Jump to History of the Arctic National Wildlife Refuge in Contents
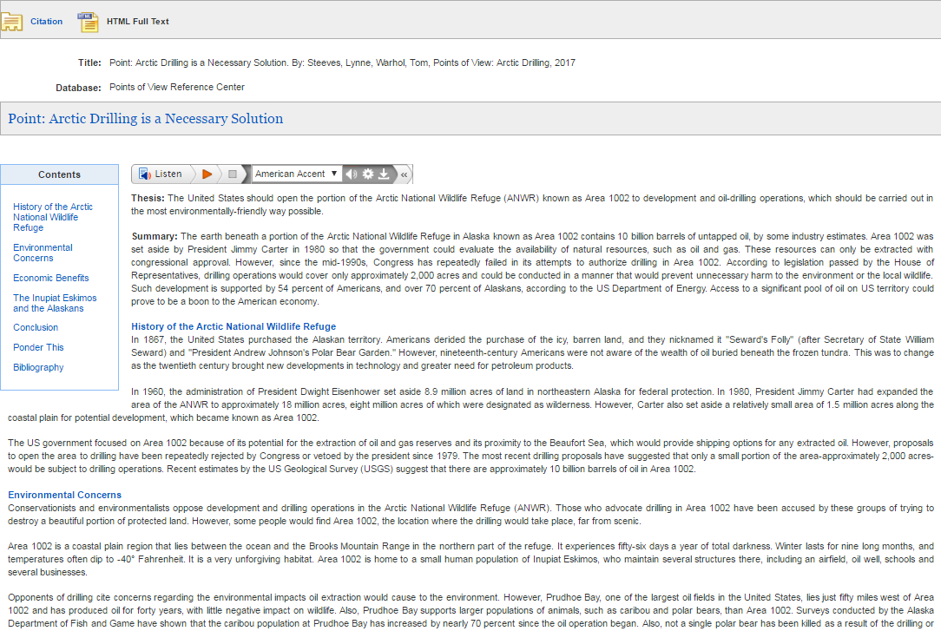This screenshot has width=941, height=631. point(53,217)
